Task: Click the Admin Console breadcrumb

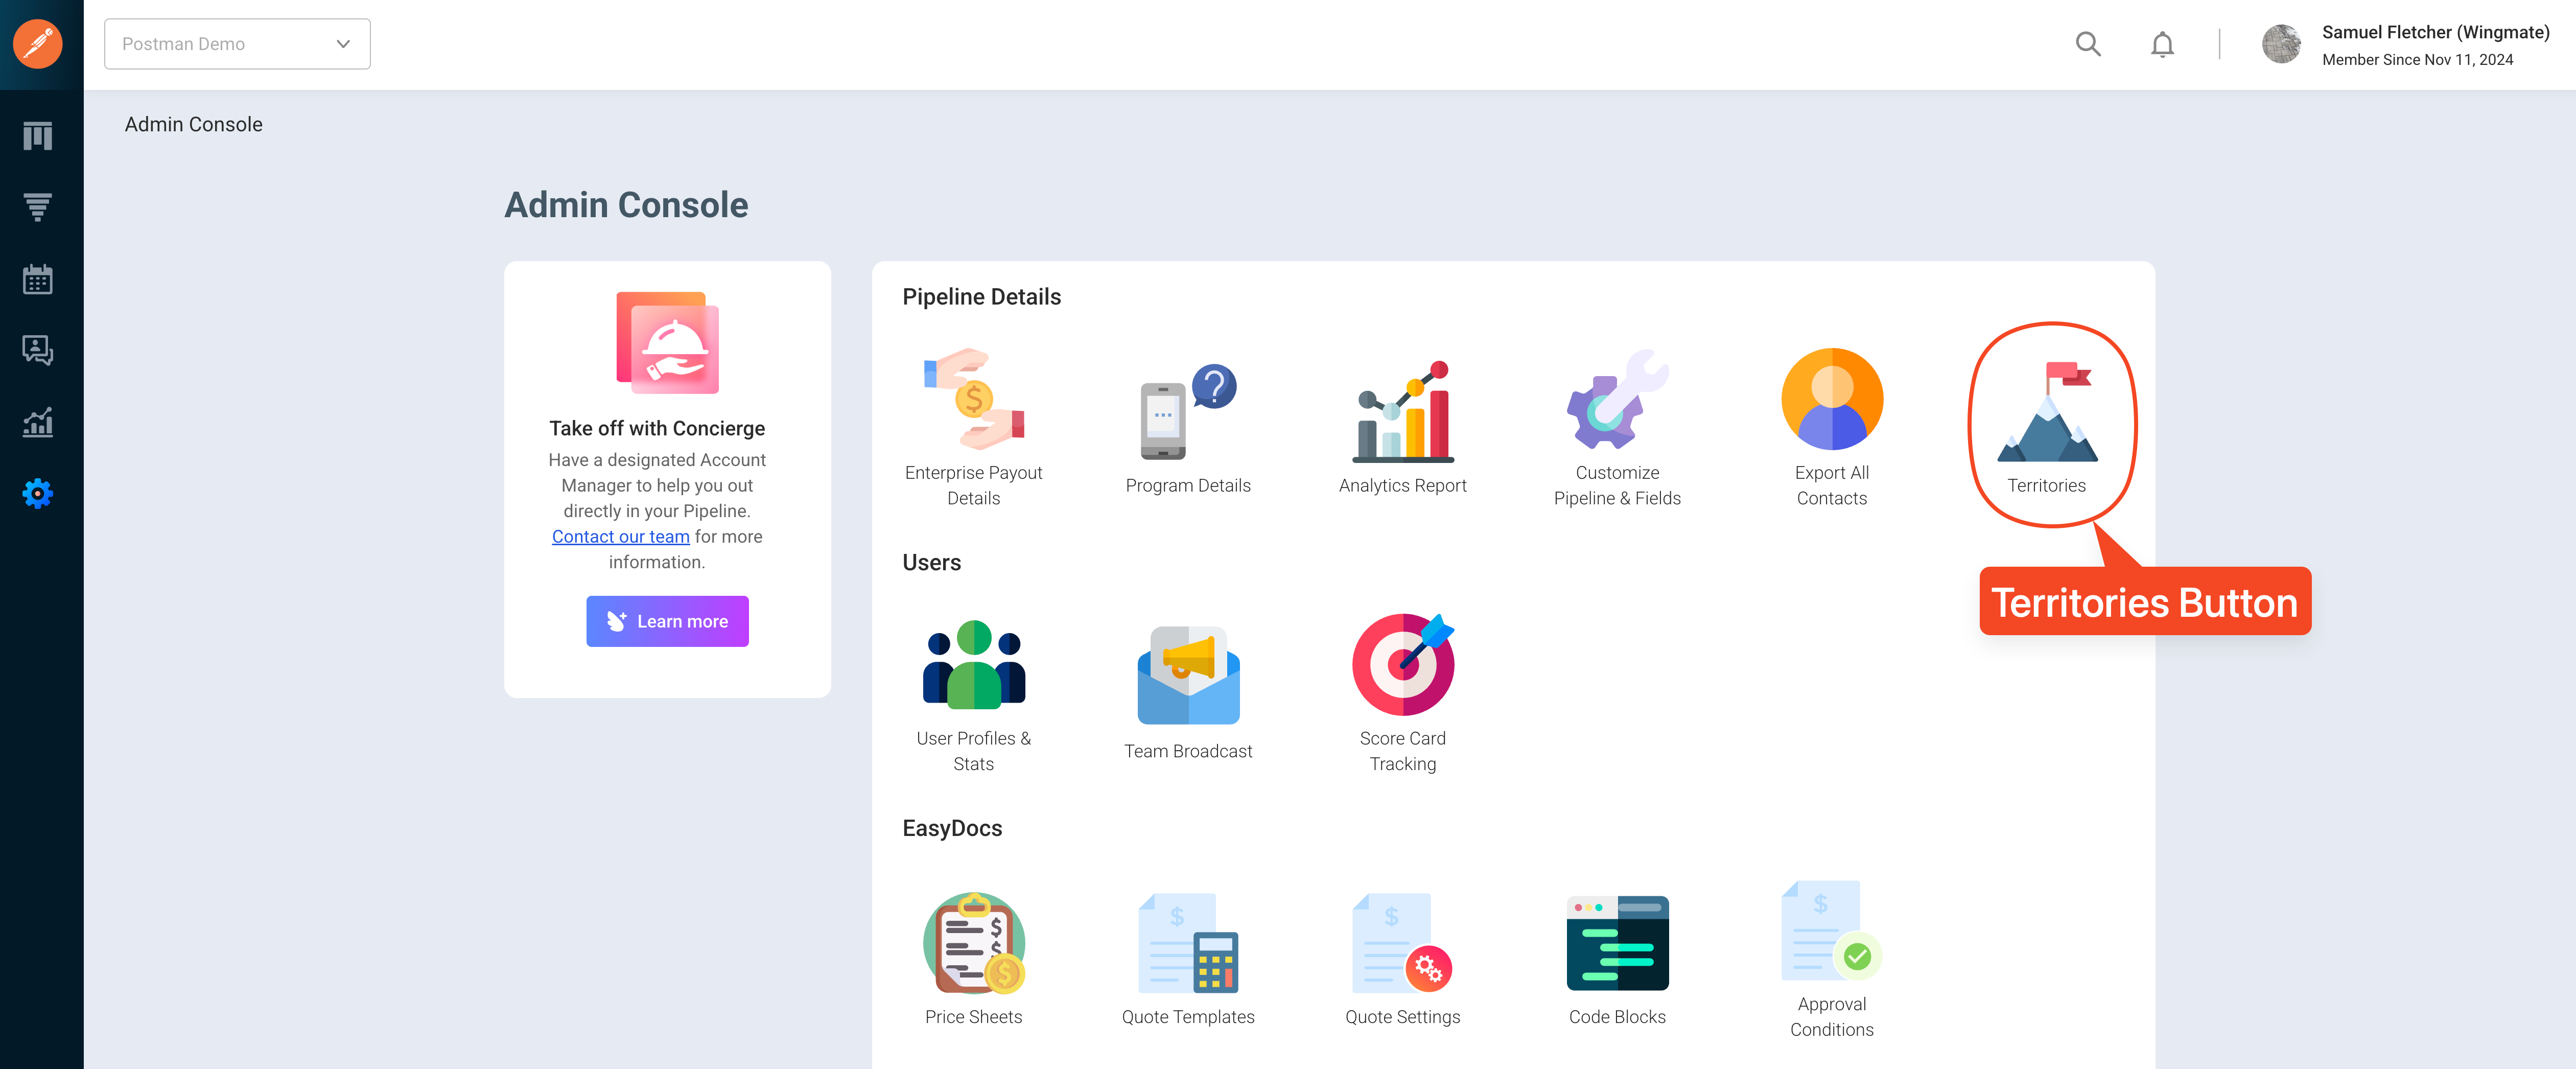Action: pos(193,124)
